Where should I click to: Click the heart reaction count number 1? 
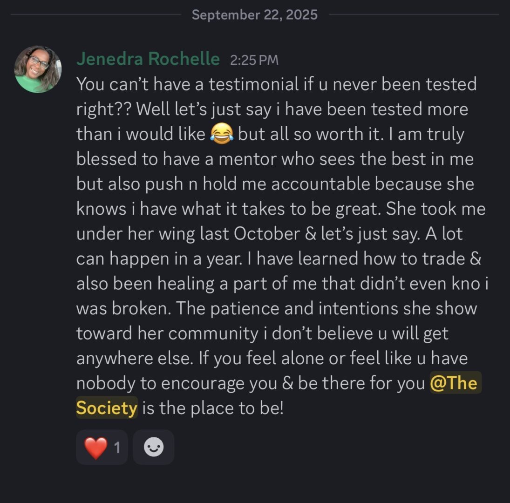[x=117, y=448]
